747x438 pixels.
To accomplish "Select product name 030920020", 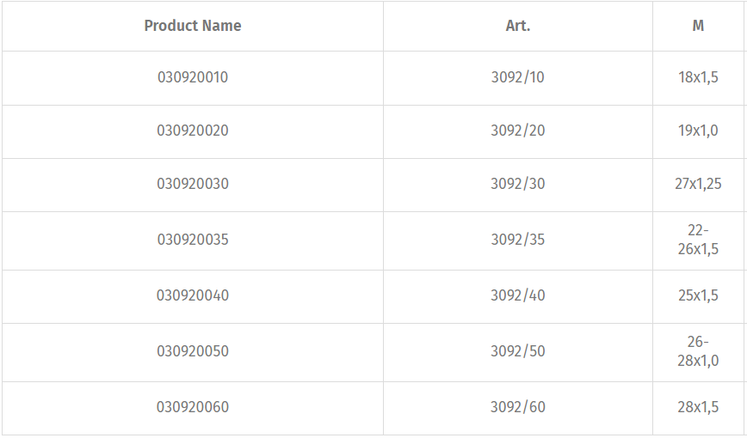I will pos(193,131).
